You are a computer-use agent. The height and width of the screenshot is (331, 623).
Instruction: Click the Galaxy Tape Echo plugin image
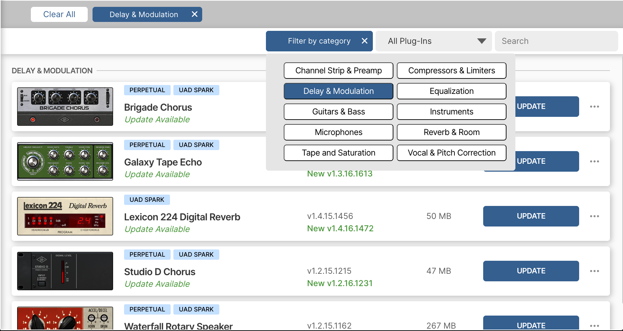[x=65, y=161]
